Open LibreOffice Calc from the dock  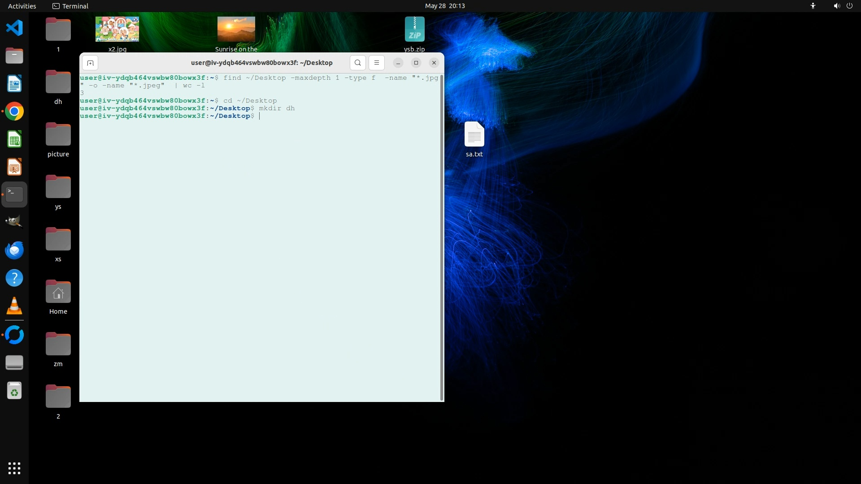[x=14, y=139]
